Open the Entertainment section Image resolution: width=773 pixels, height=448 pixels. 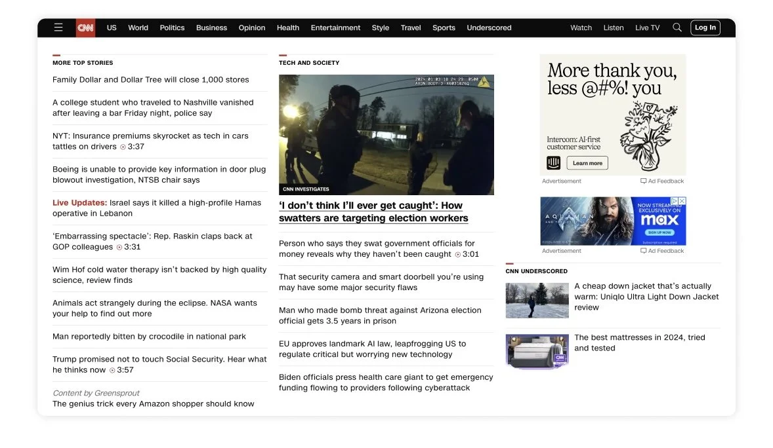pyautogui.click(x=335, y=28)
